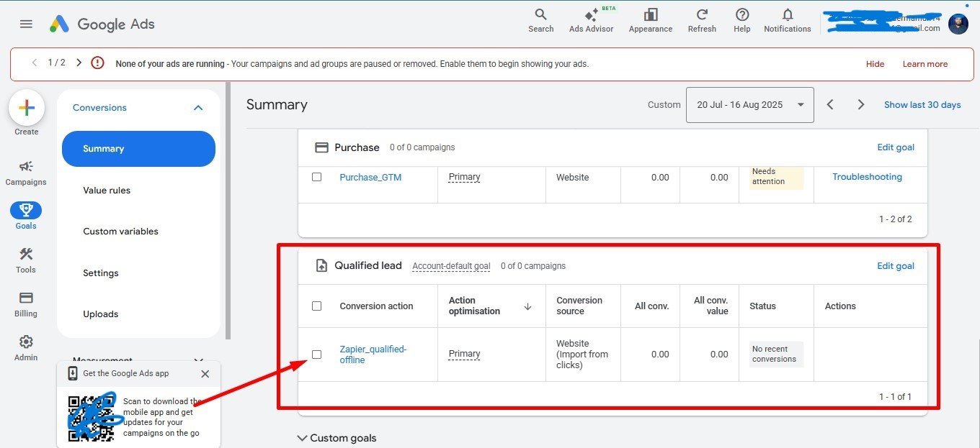The image size is (980, 448).
Task: Open the date range dropdown
Action: [x=750, y=105]
